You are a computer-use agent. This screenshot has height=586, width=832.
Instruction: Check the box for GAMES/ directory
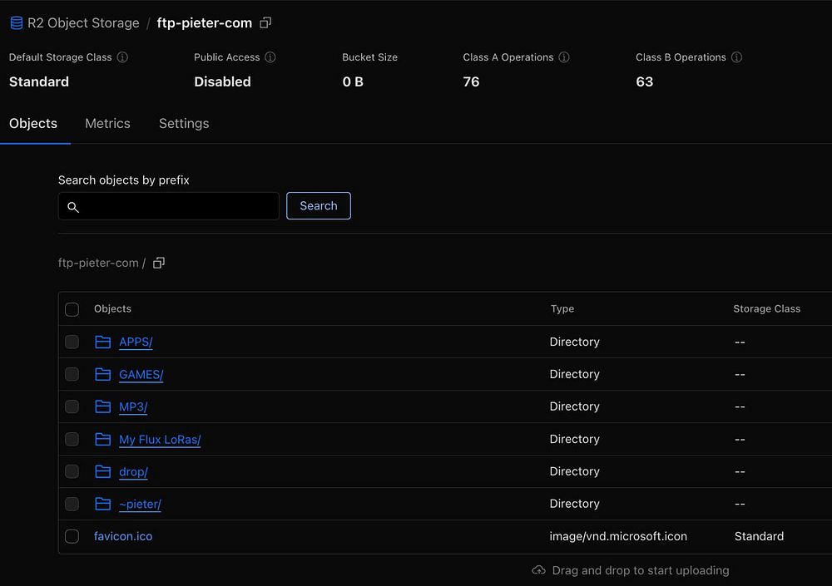pos(72,374)
